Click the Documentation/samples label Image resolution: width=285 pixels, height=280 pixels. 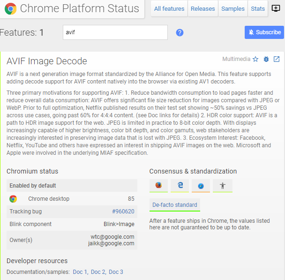[x=38, y=272]
